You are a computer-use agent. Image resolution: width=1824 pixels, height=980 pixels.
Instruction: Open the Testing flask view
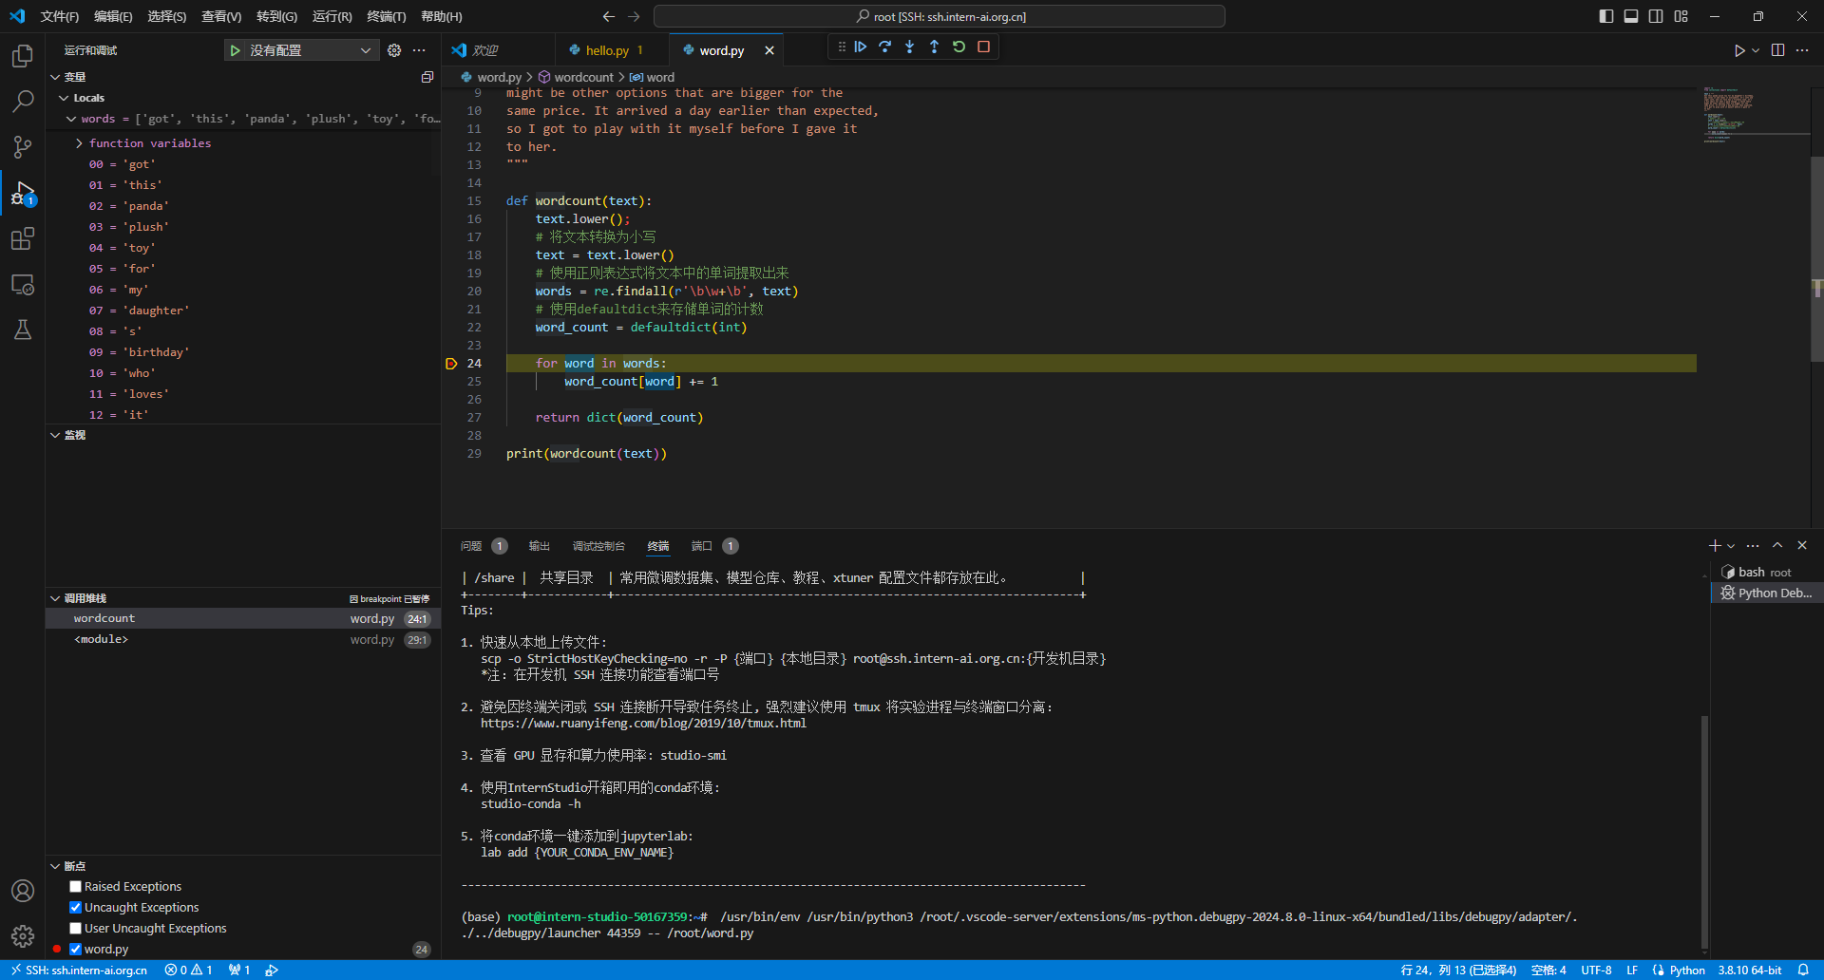point(23,330)
